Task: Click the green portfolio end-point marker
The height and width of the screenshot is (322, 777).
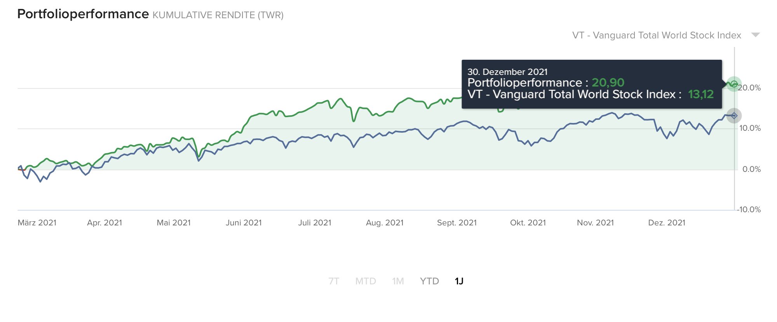Action: pos(733,84)
